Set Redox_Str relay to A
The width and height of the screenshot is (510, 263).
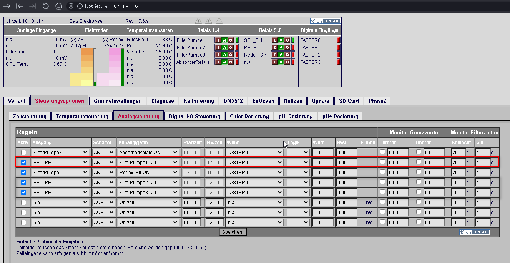[x=281, y=55]
